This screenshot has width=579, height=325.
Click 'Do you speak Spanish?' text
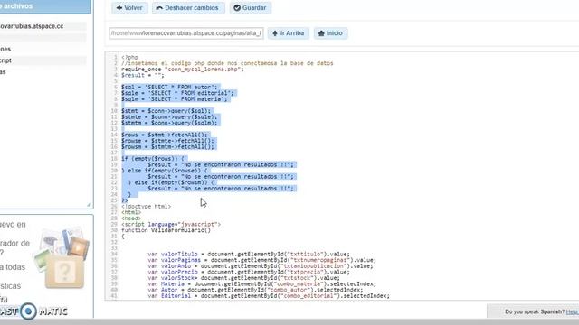[535, 311]
